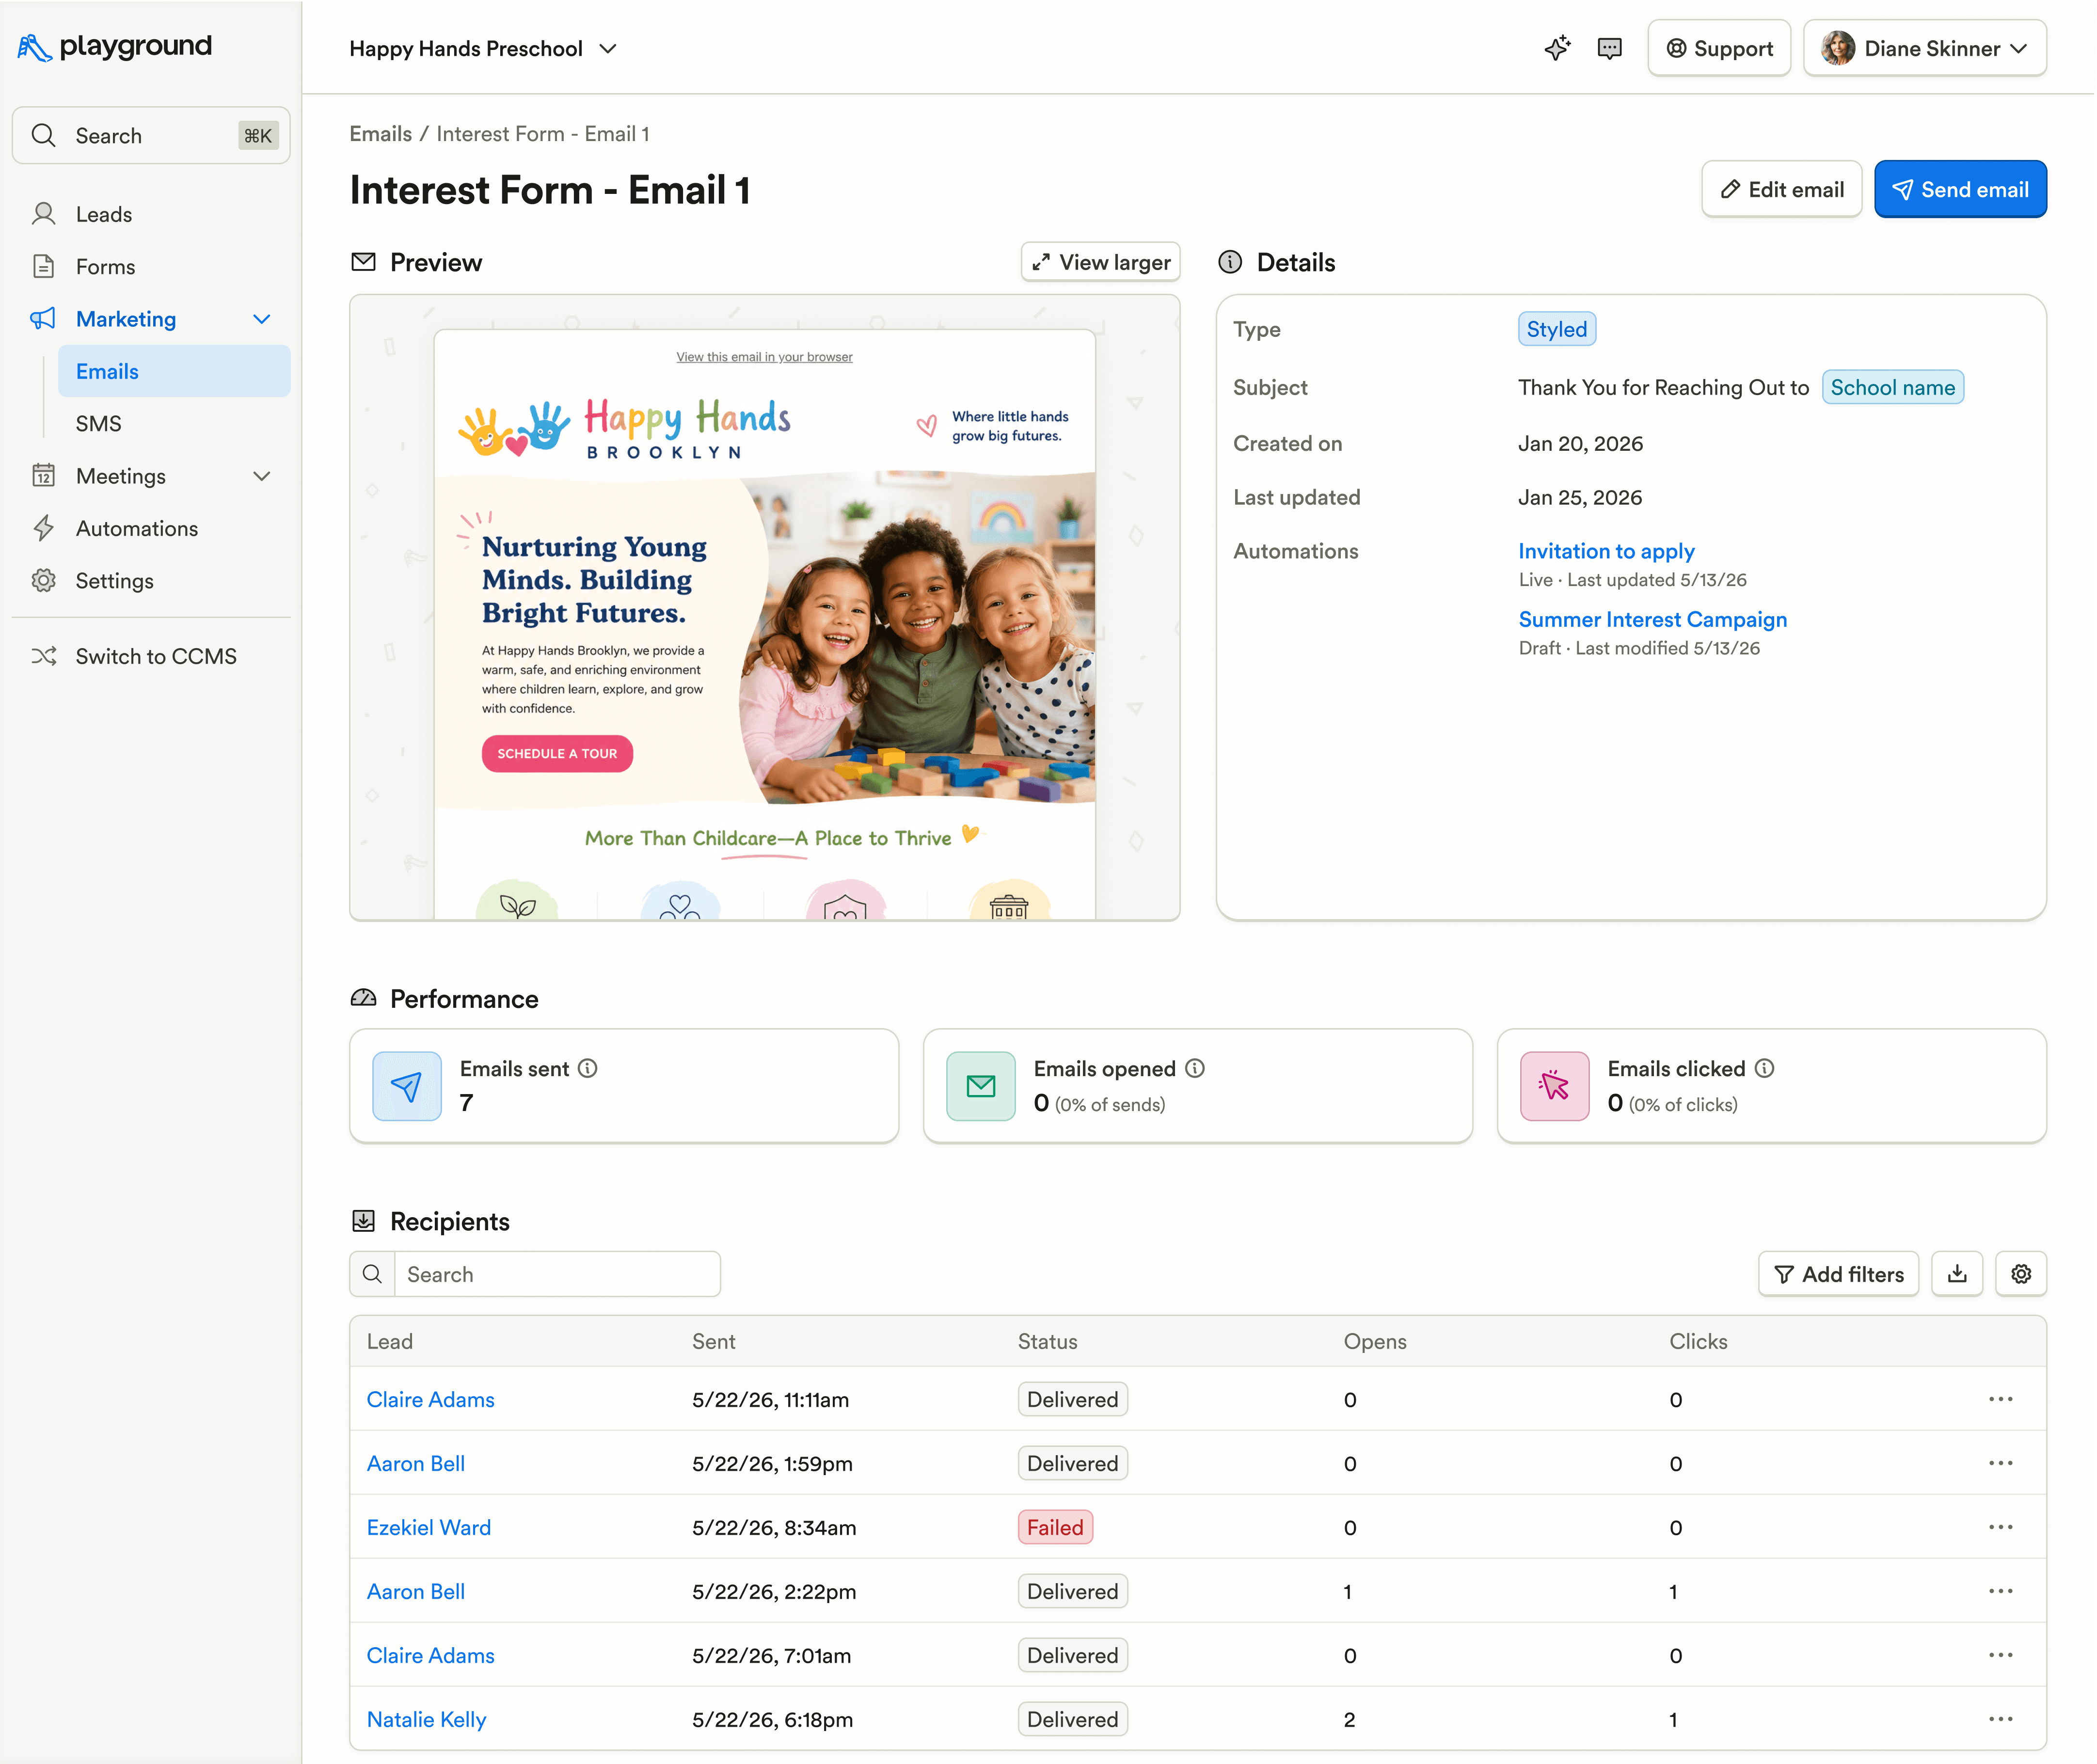
Task: Click the Recipients search magnifier icon
Action: [372, 1274]
